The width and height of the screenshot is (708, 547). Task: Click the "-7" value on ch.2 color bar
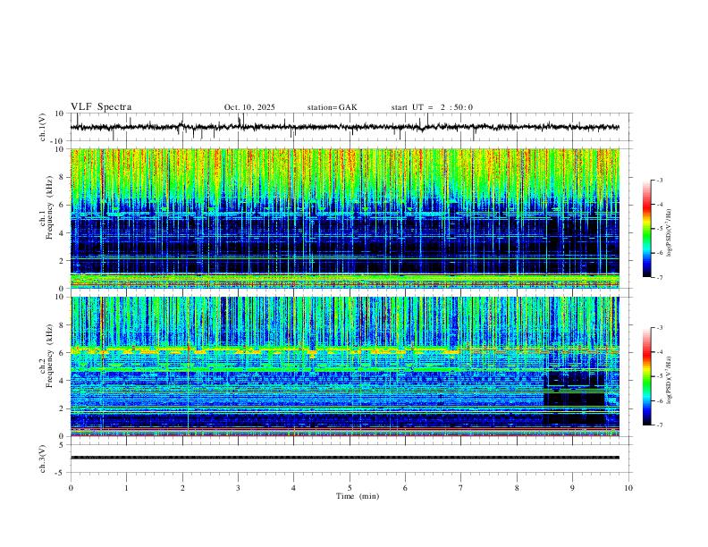pyautogui.click(x=659, y=425)
